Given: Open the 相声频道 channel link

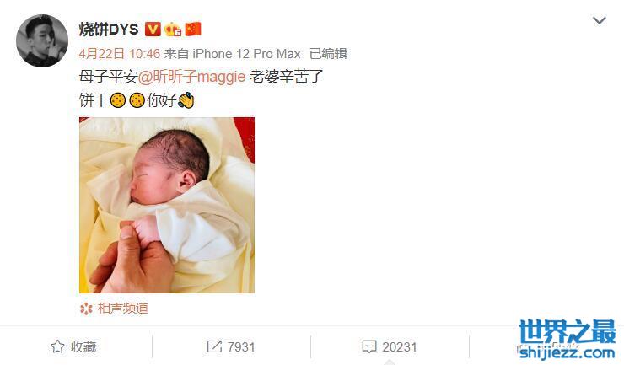Looking at the screenshot, I should (123, 309).
